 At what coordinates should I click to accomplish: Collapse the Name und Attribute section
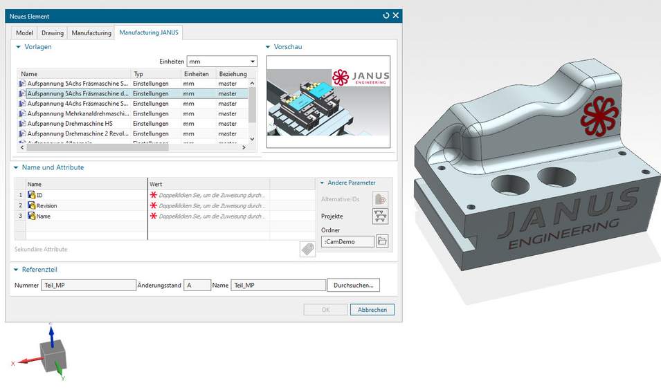16,167
